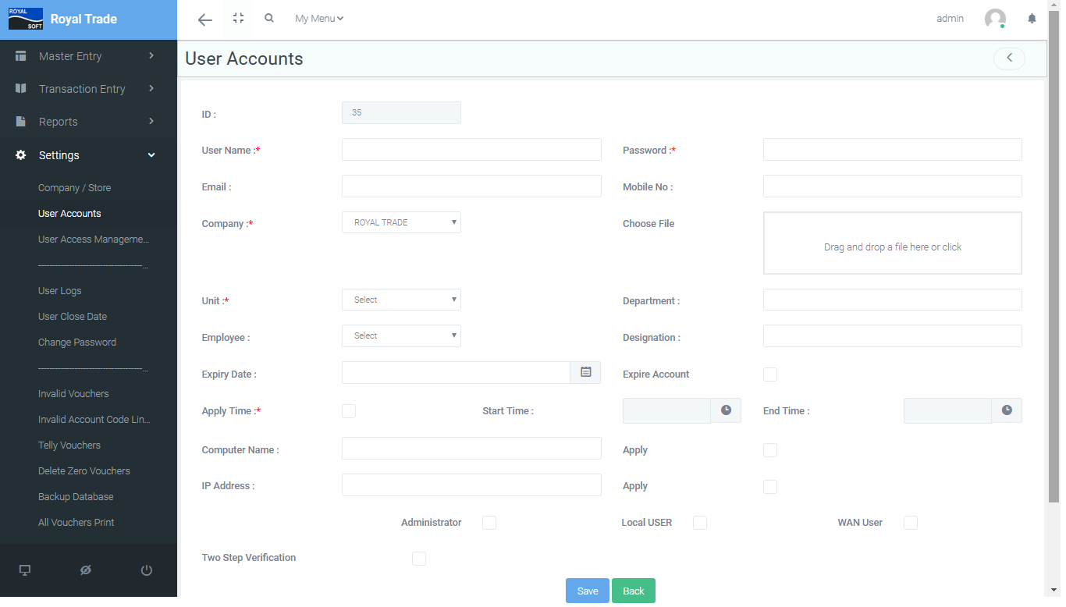
Task: Click the drag and drop file area
Action: click(893, 243)
